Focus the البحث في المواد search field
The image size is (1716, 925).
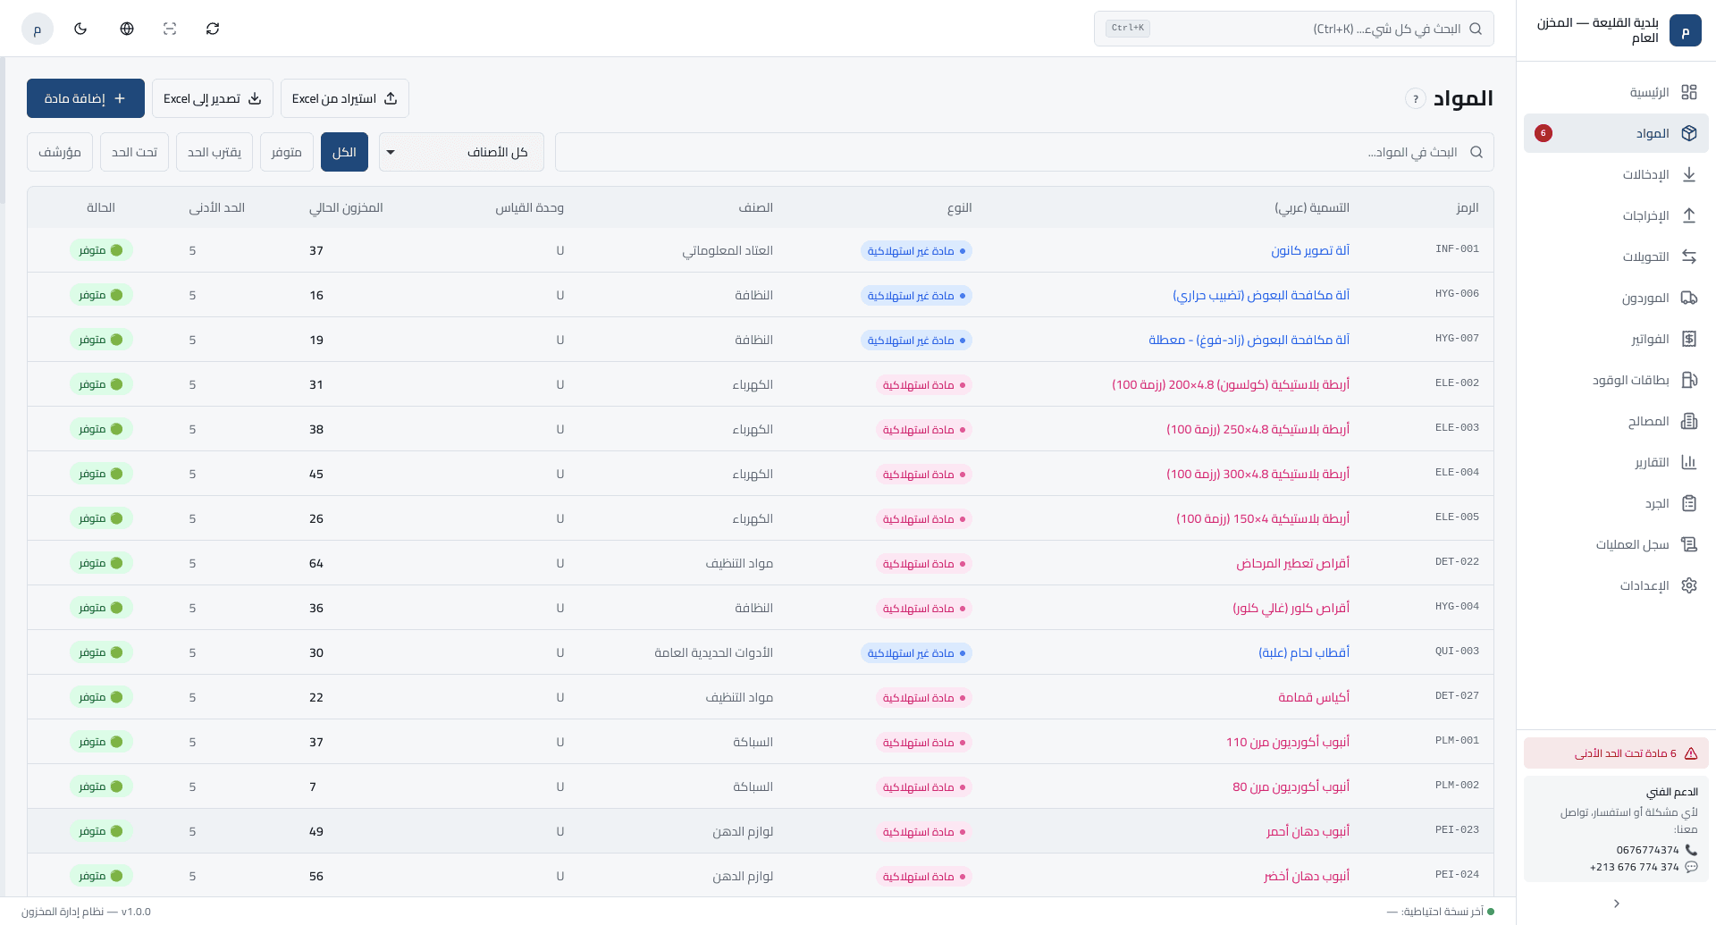(x=1024, y=152)
